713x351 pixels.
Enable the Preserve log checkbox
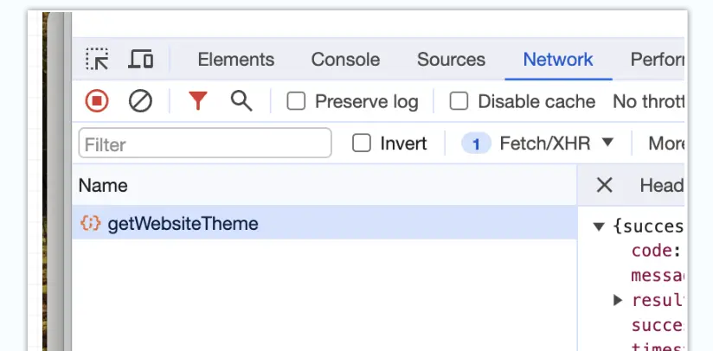[297, 102]
